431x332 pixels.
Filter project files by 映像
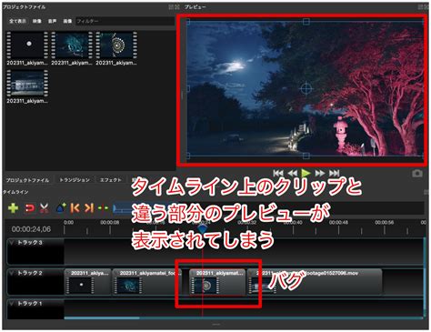[37, 21]
